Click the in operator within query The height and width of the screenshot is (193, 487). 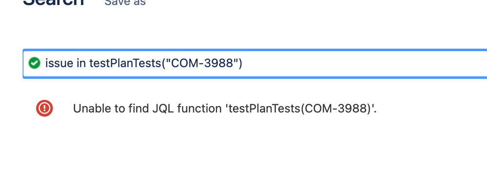[x=81, y=63]
